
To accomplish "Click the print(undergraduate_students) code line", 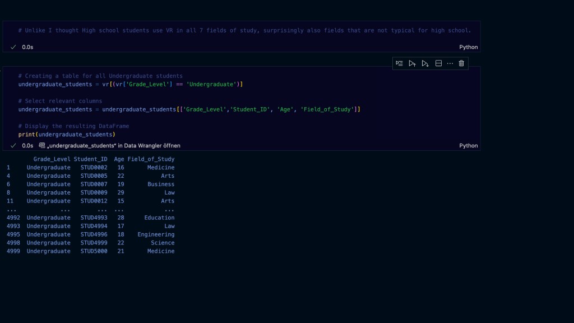I will click(66, 135).
